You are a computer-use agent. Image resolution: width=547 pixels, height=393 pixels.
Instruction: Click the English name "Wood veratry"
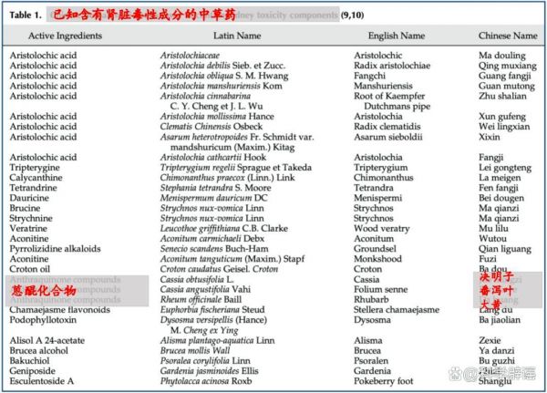tap(382, 229)
